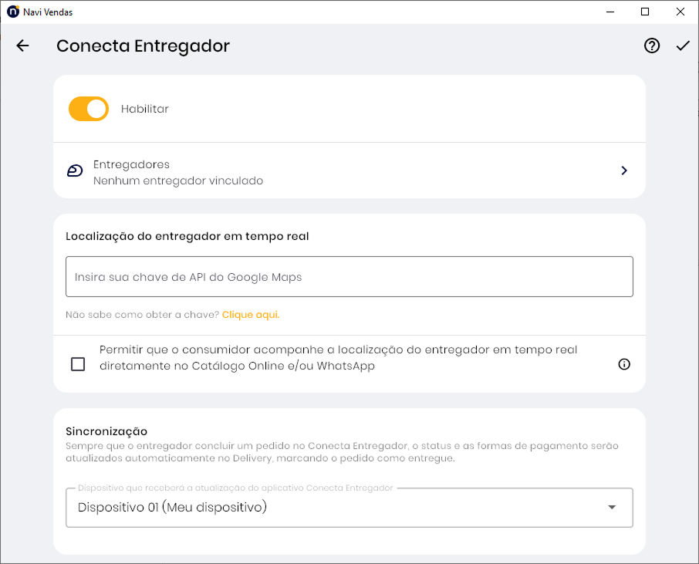This screenshot has height=564, width=699.
Task: Click the 'Habilitar' label
Action: 145,109
